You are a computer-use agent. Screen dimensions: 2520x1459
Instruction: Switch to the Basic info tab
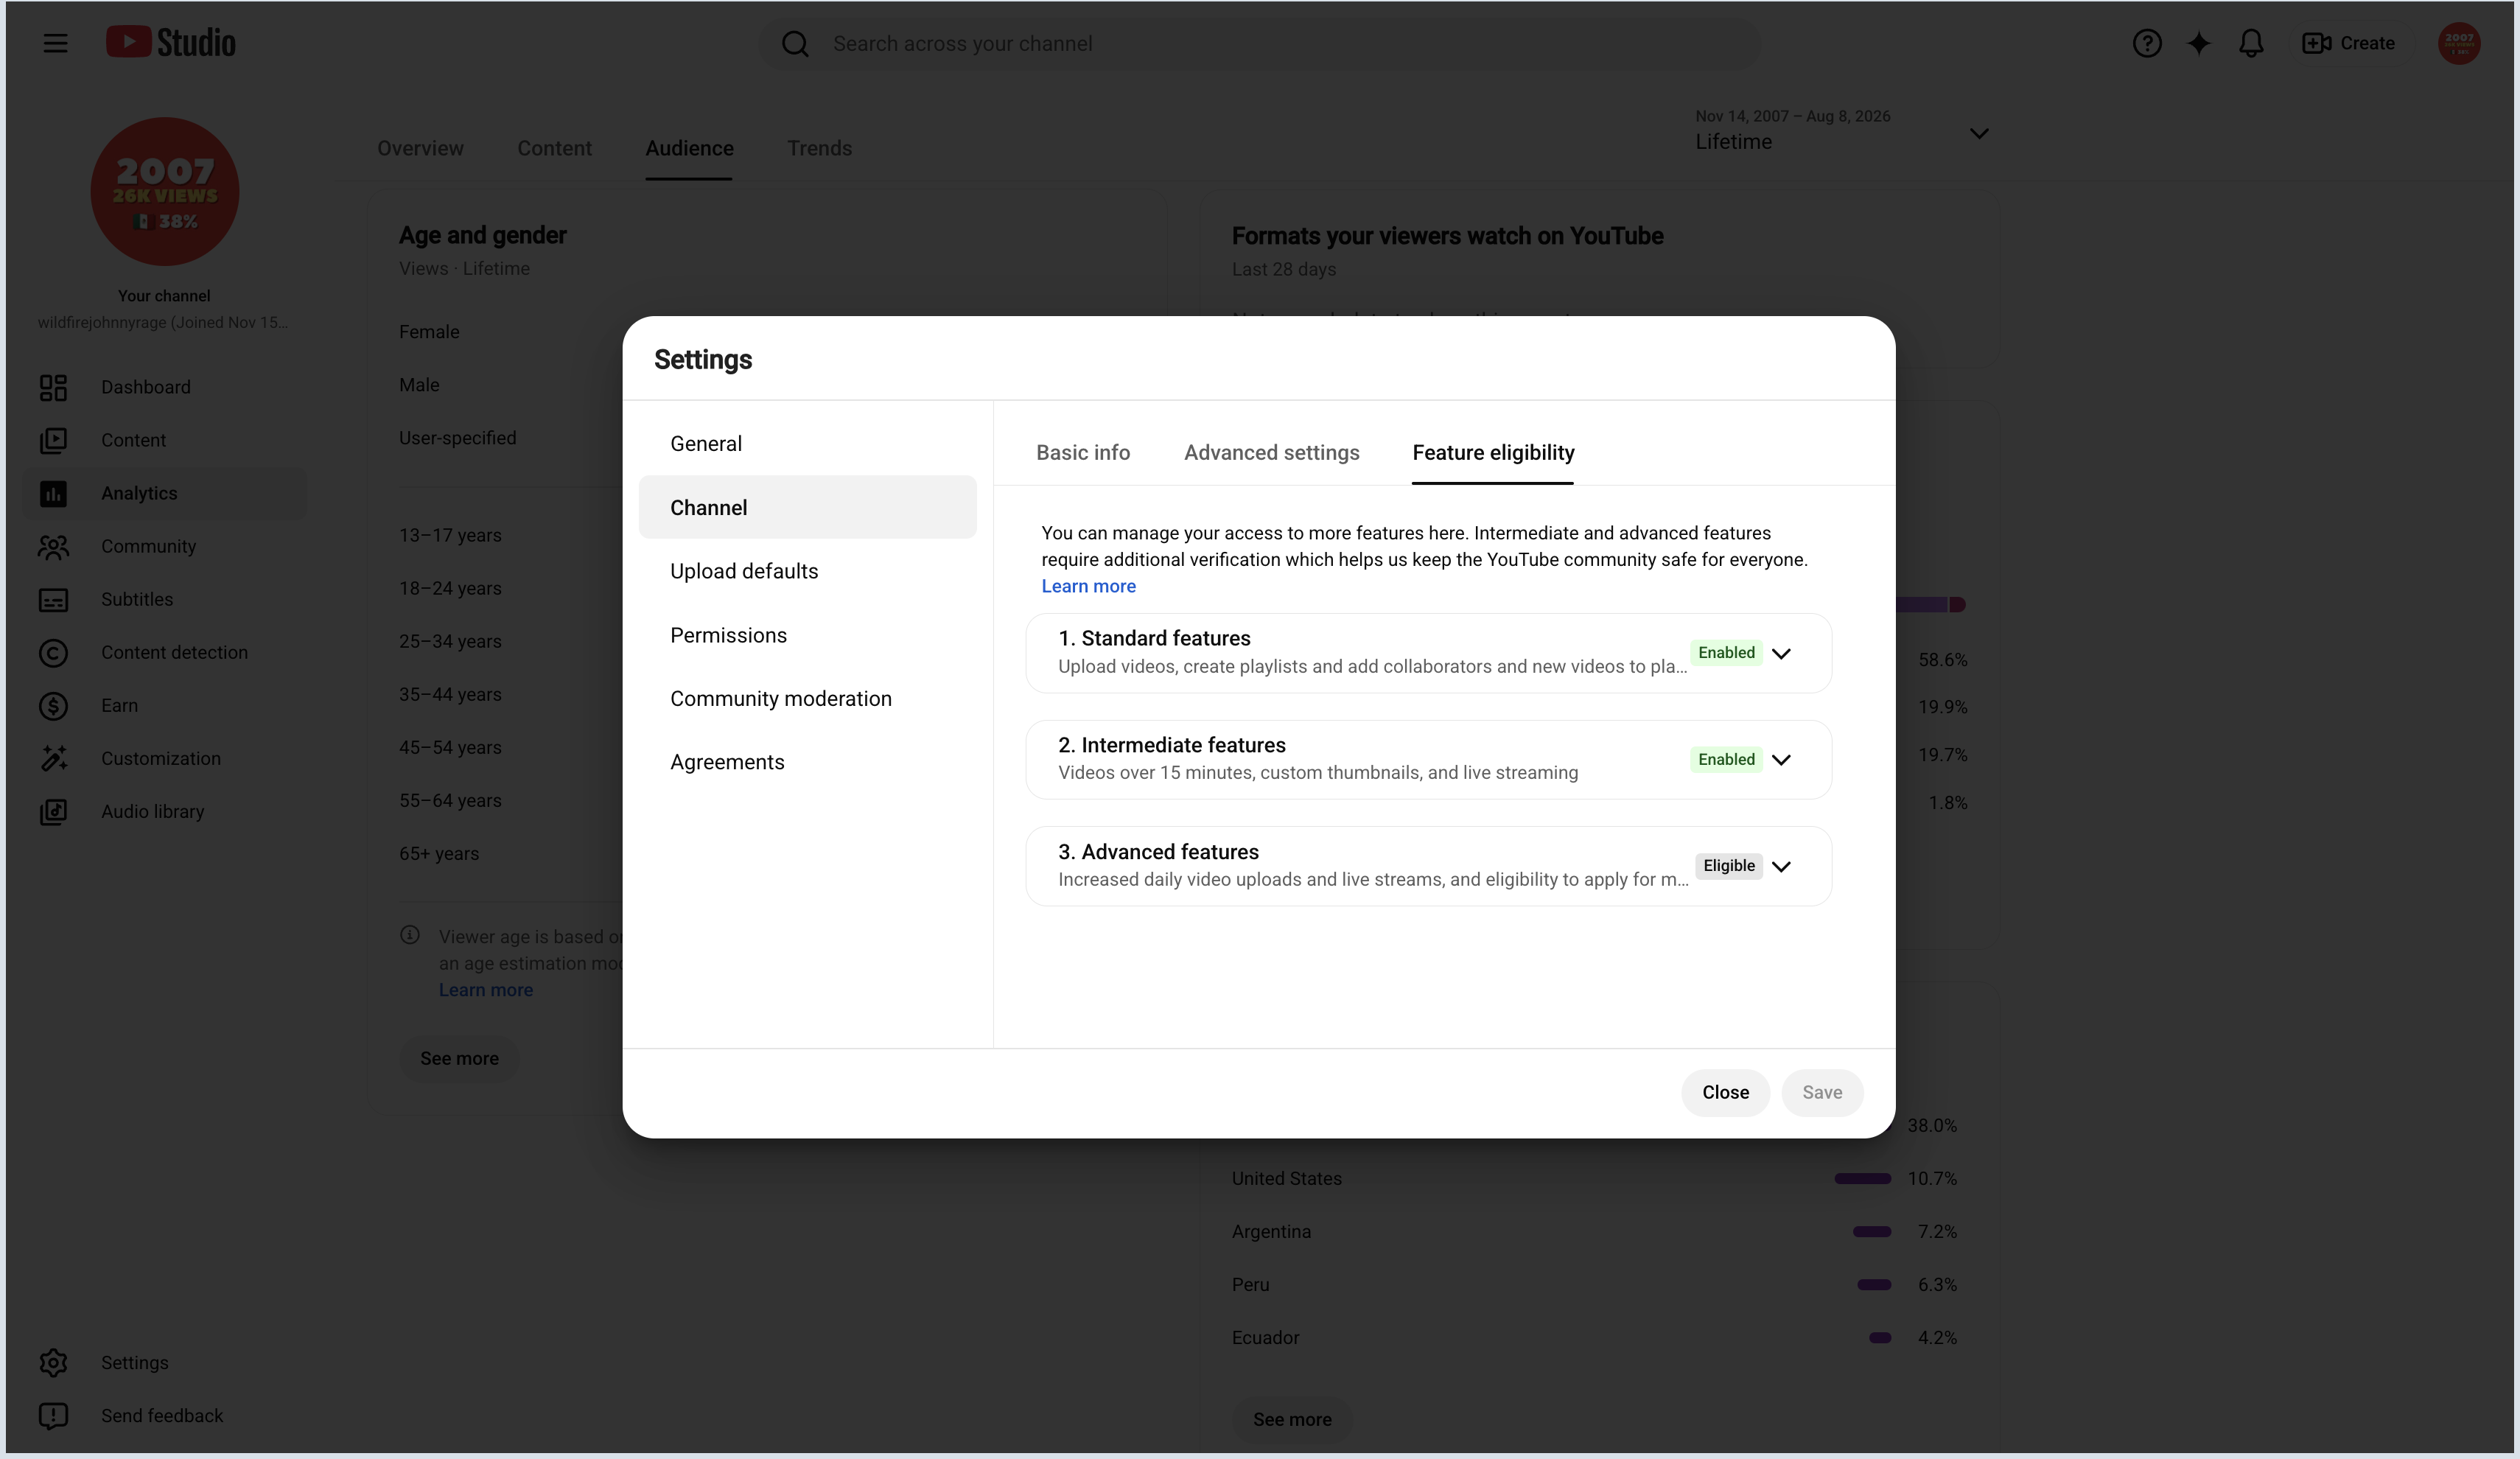coord(1083,452)
